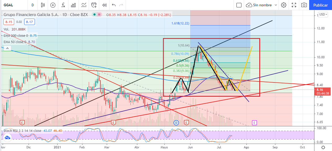Image resolution: width=332 pixels, height=151 pixels.
Task: Open the candlestick chart style selector
Action: coord(43,5)
